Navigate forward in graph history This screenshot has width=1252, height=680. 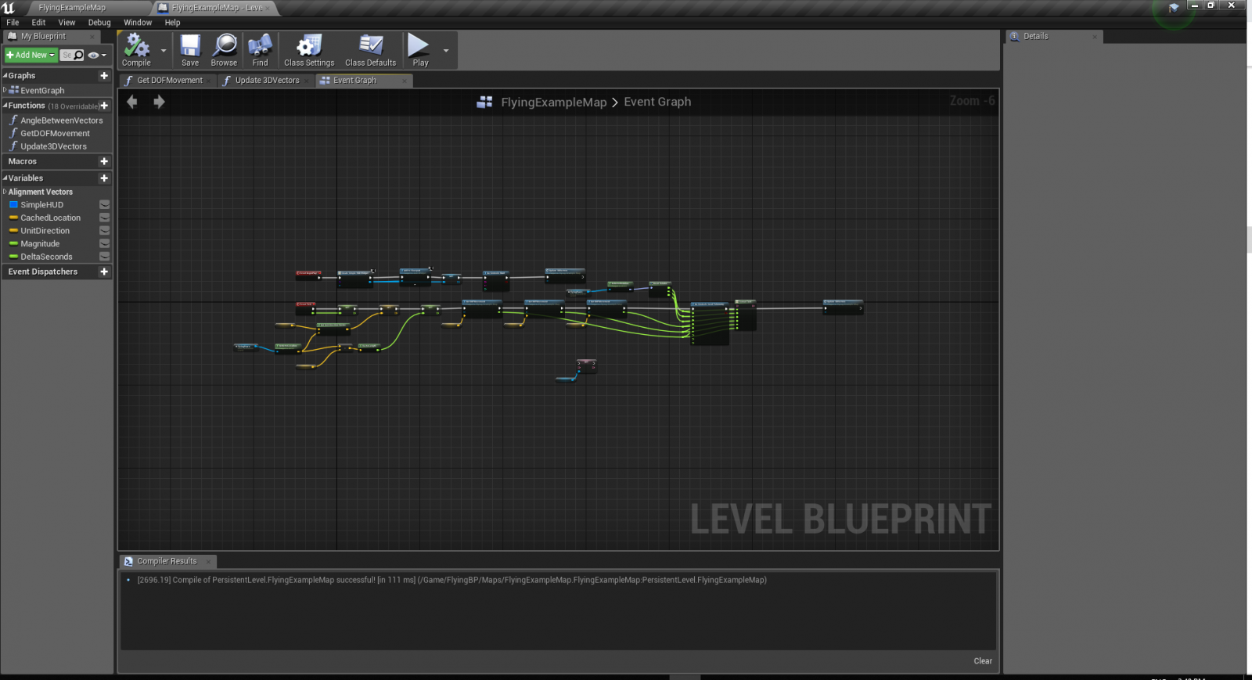pos(159,102)
